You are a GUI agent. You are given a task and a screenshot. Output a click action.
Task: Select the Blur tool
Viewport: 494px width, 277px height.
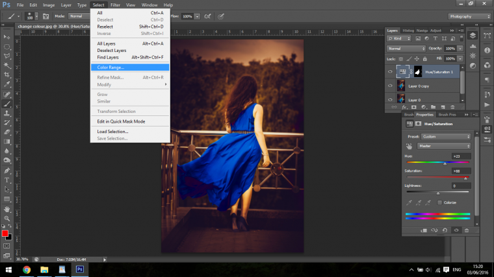6,151
